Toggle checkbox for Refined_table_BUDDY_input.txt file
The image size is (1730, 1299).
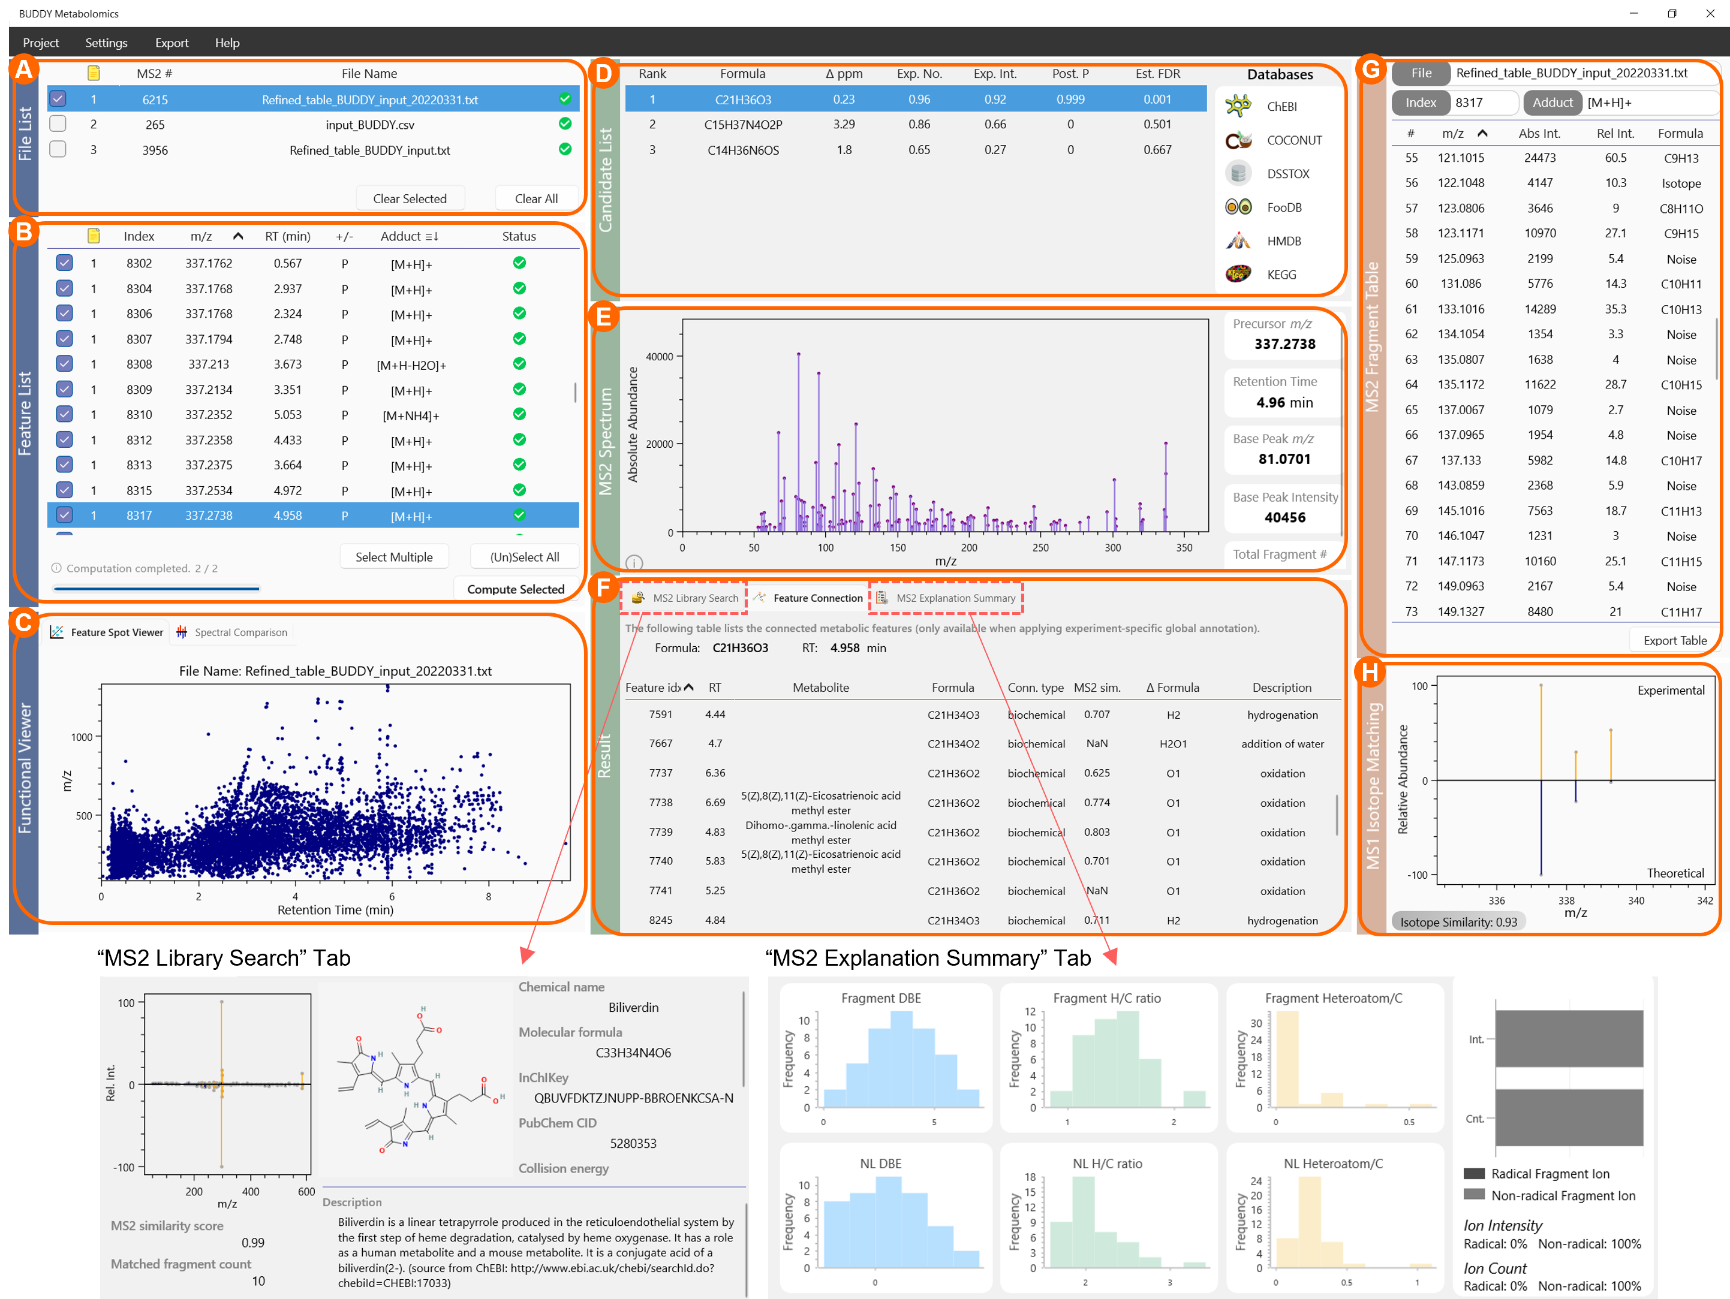pyautogui.click(x=58, y=149)
